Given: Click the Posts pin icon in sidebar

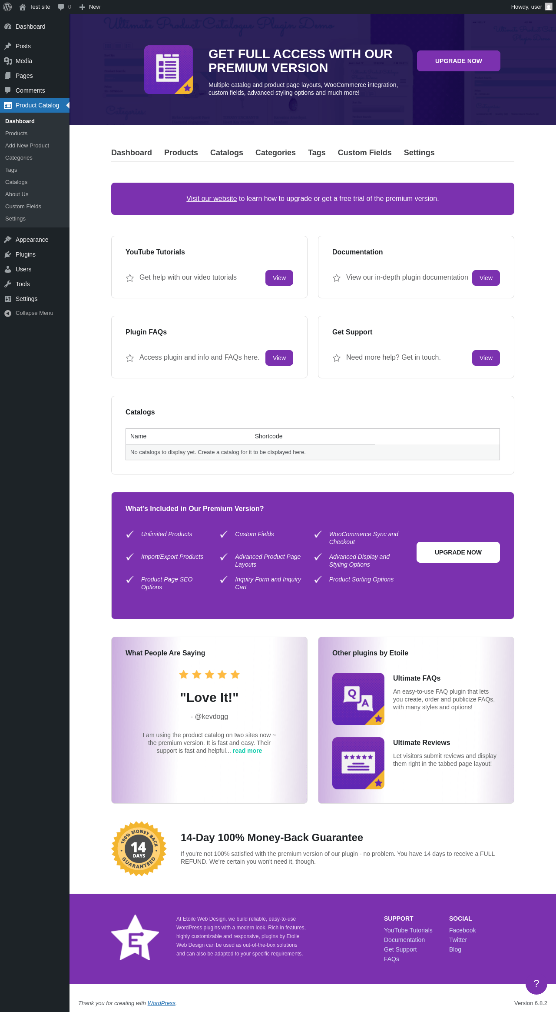Looking at the screenshot, I should point(8,46).
